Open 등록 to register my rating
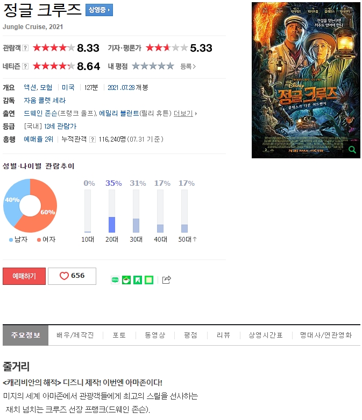Viewport: 362px width, 420px height. pos(188,66)
